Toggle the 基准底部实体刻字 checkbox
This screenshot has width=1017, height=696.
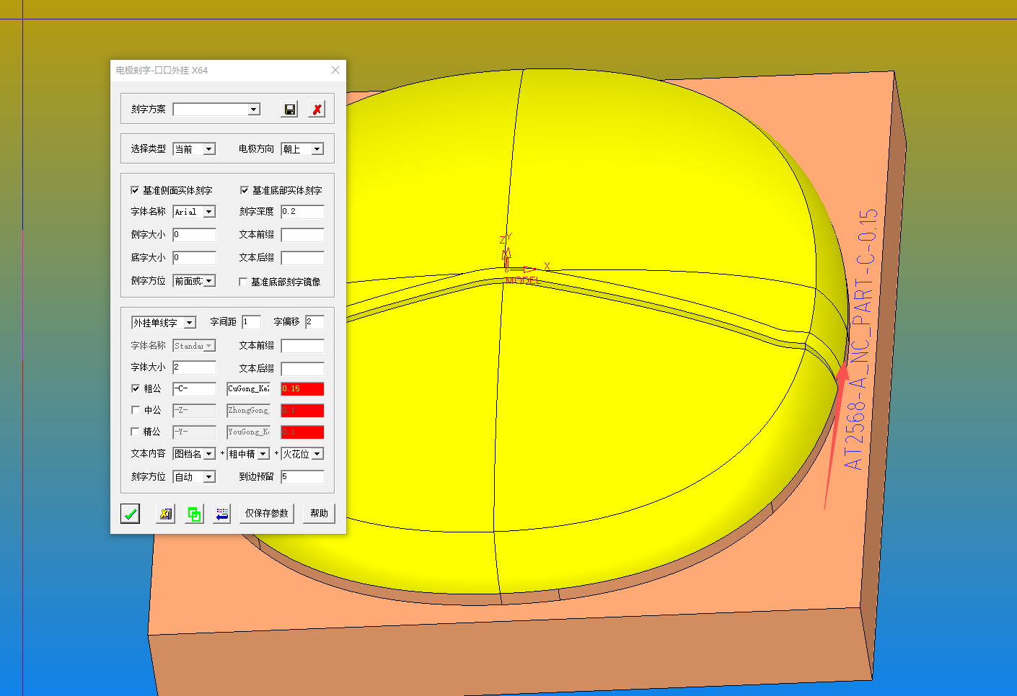(245, 190)
